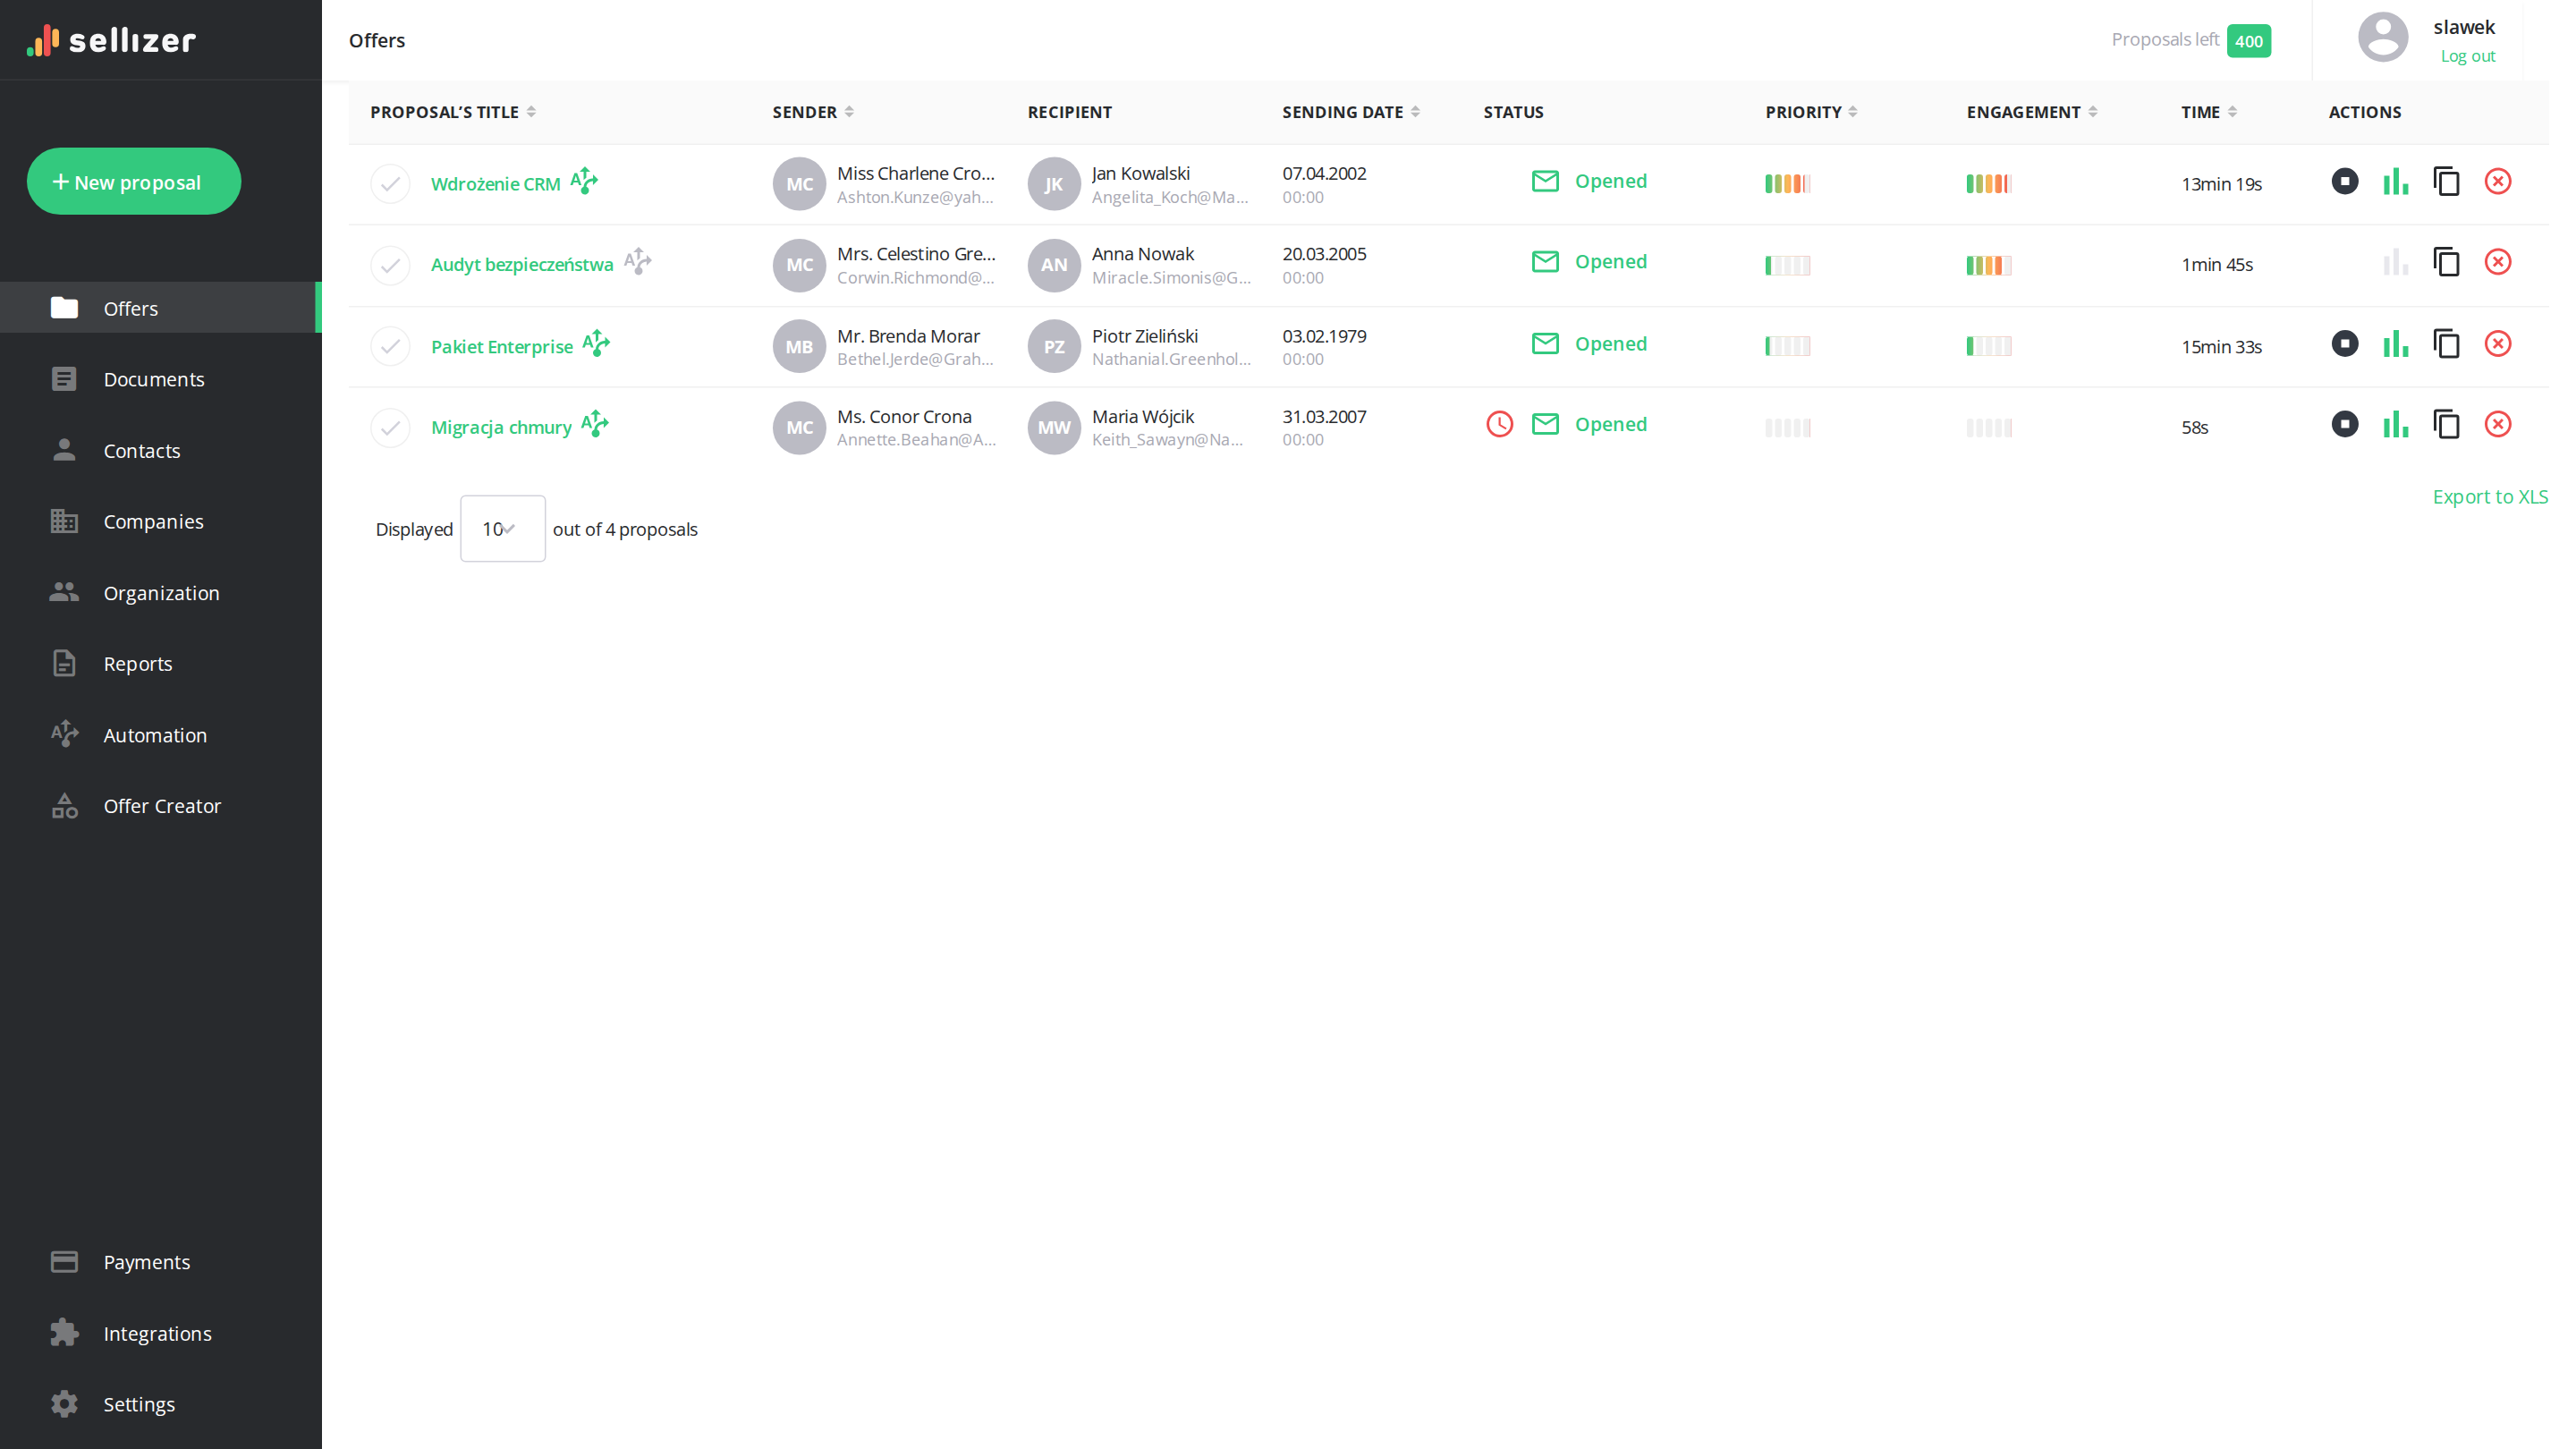The height and width of the screenshot is (1449, 2576).
Task: Tick the checkbox for Pakiet Enterprise
Action: 390,347
